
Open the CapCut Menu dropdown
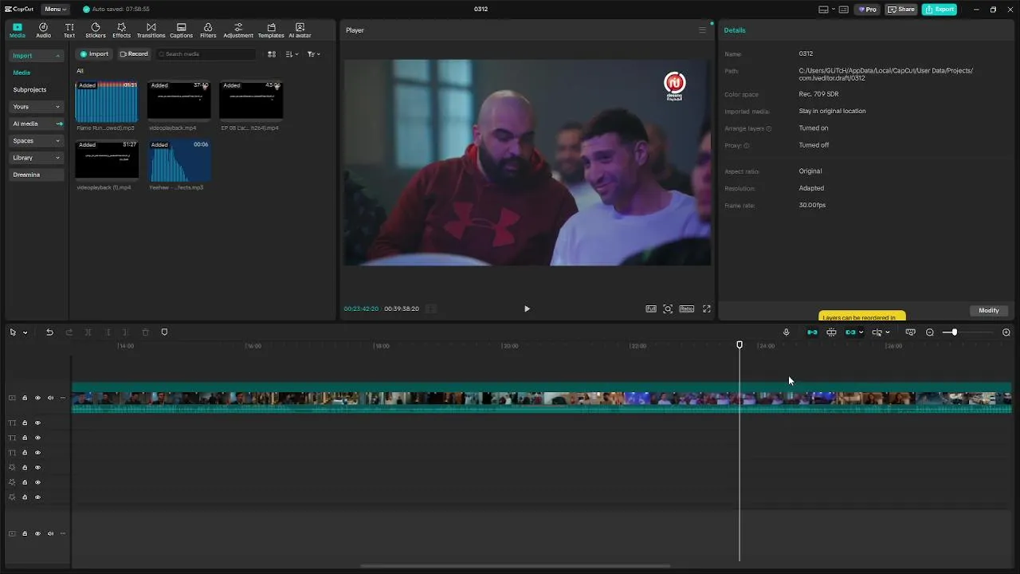[x=55, y=10]
